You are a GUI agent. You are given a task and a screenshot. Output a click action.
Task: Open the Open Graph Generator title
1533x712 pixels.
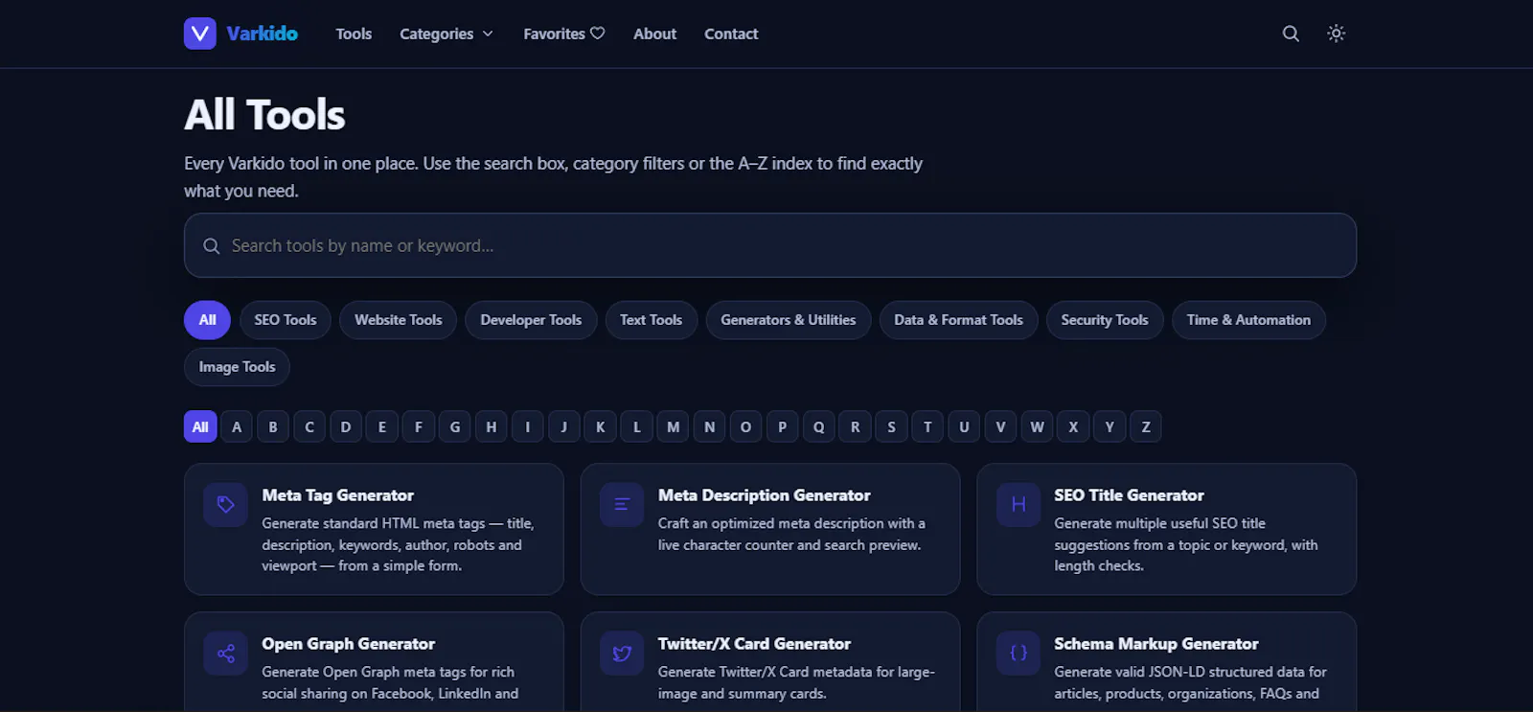point(349,644)
